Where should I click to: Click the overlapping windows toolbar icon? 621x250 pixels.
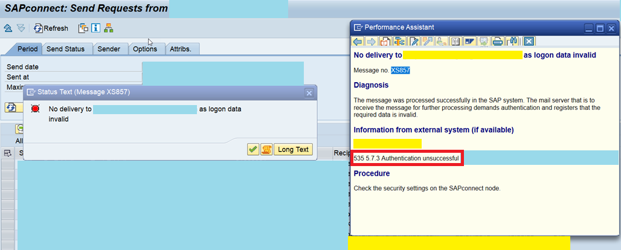tap(83, 28)
